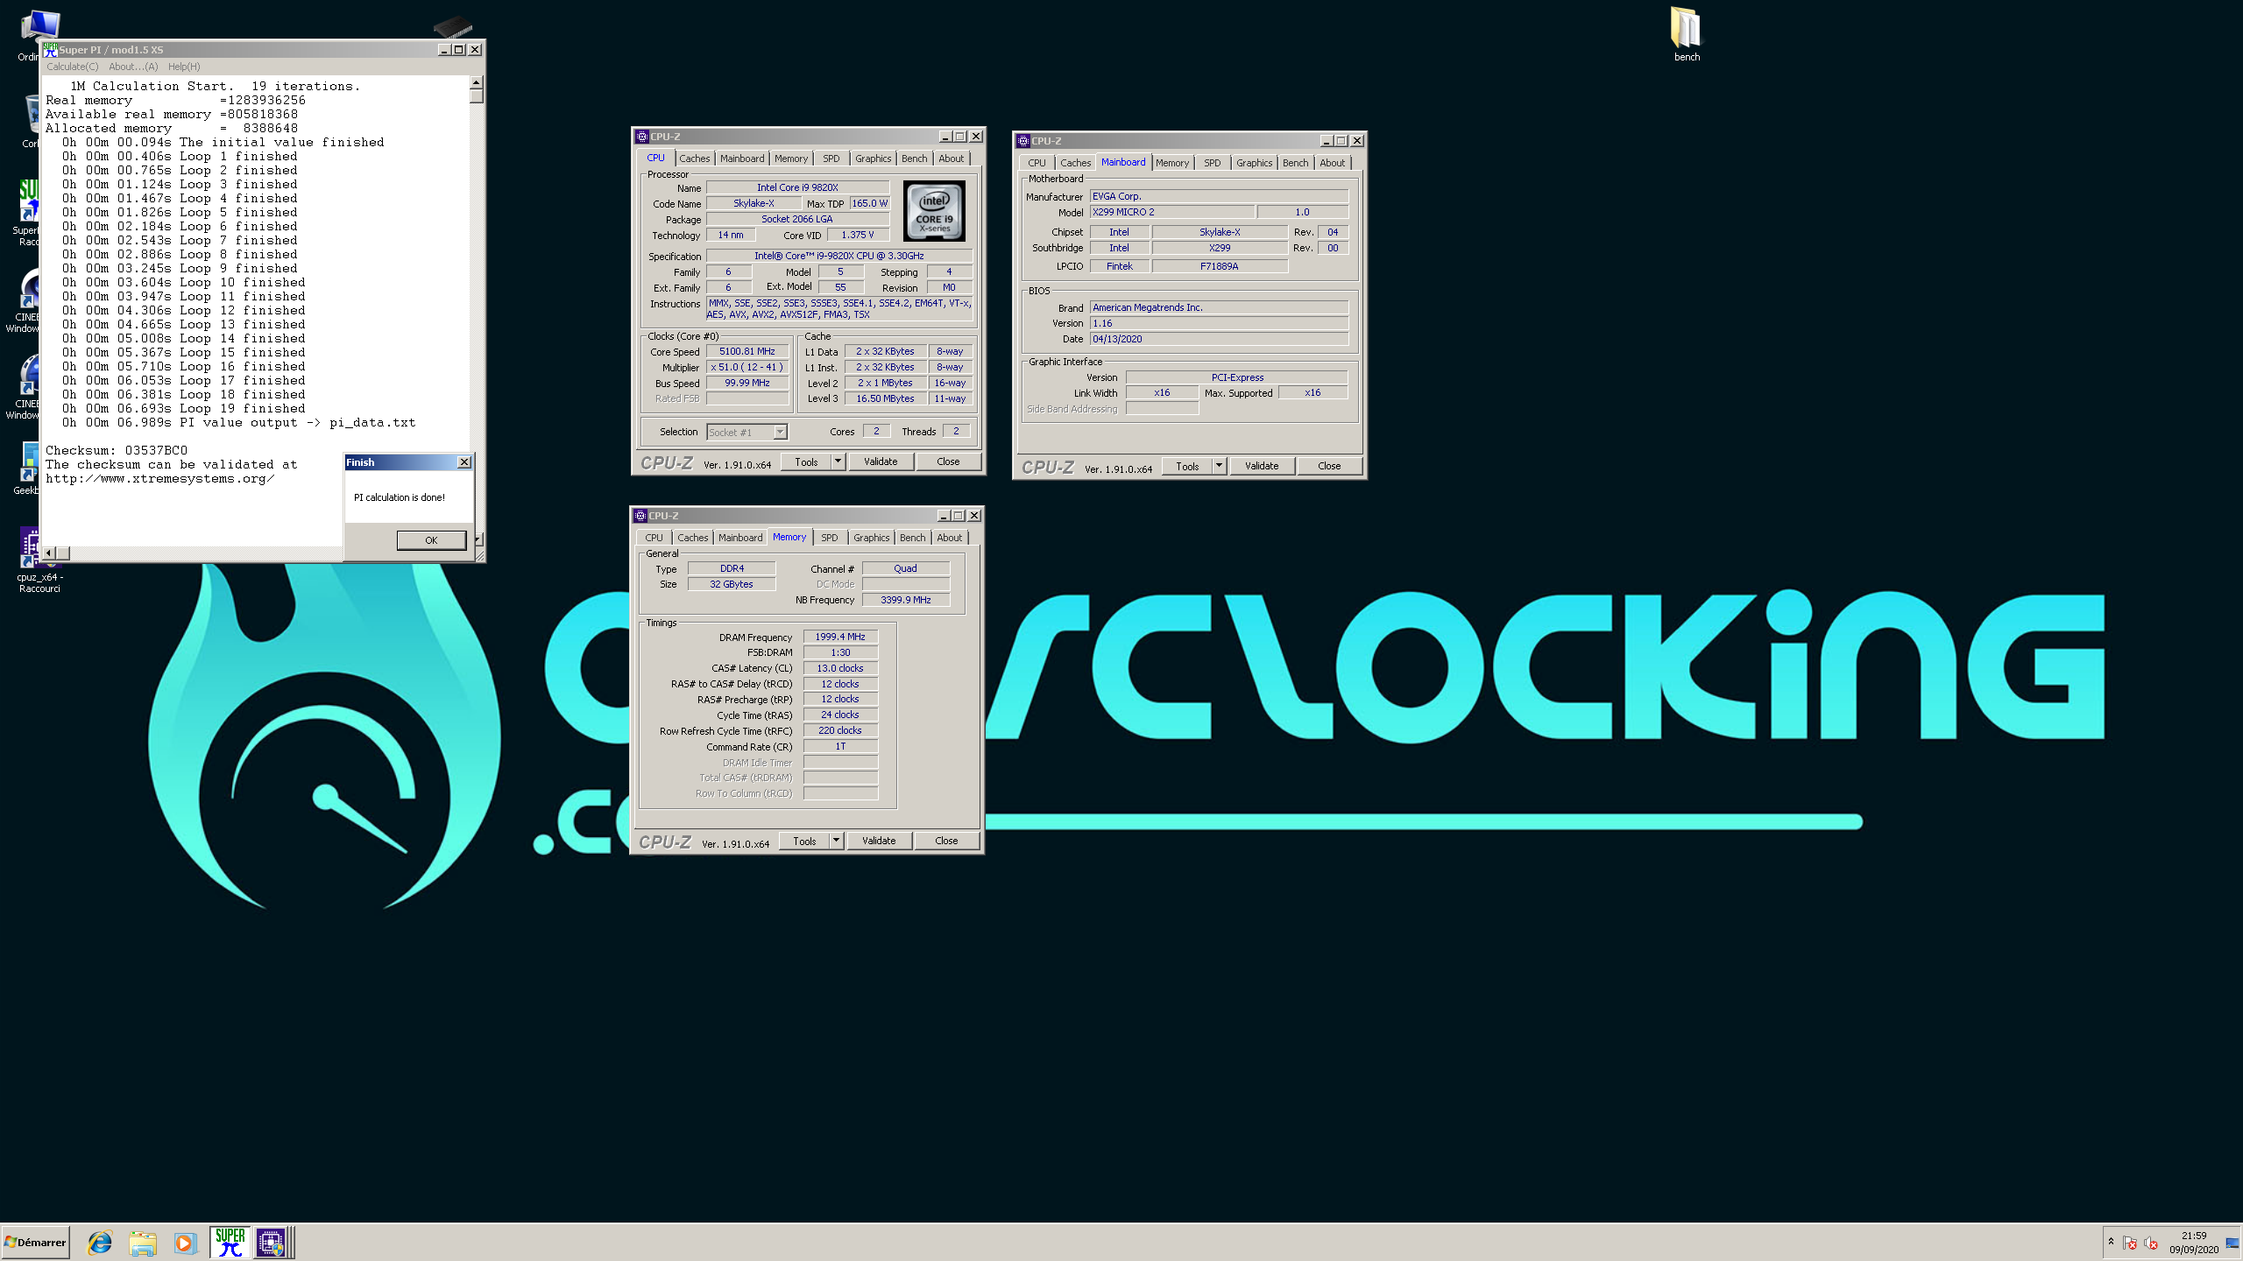Click Internet Explorer icon in taskbar
The height and width of the screenshot is (1261, 2243).
[100, 1243]
